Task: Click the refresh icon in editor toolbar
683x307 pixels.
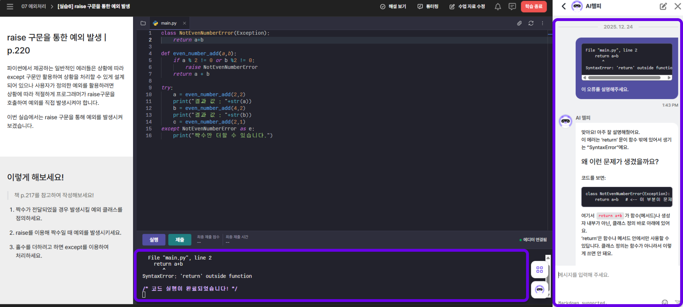Action: click(x=531, y=23)
